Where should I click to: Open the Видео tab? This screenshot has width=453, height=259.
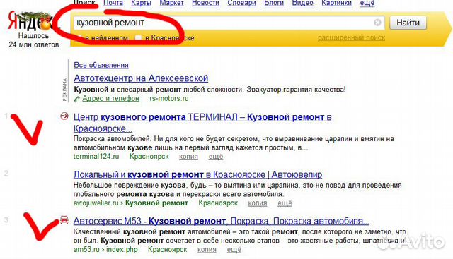[x=302, y=3]
